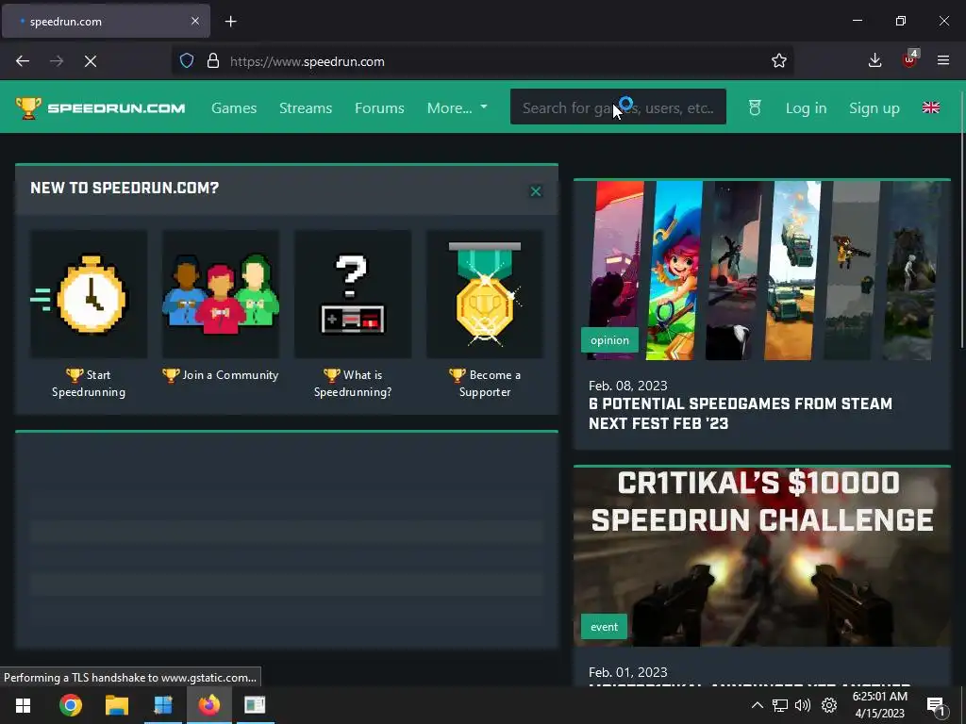The width and height of the screenshot is (966, 724).
Task: Click the settings gear in system tray
Action: pos(829,705)
